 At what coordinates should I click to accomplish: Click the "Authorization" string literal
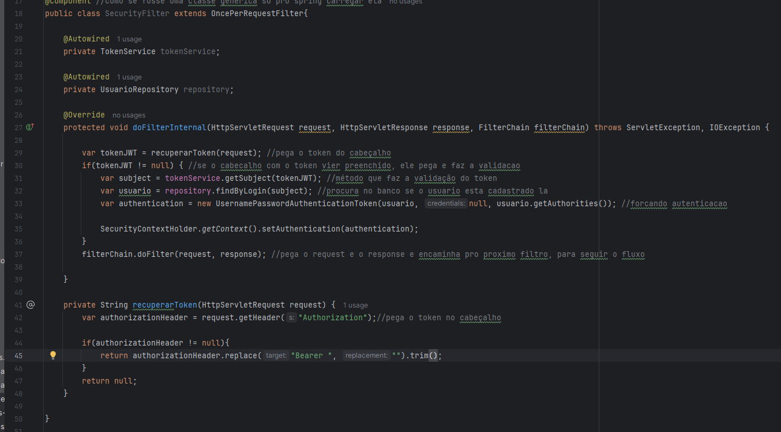point(333,317)
